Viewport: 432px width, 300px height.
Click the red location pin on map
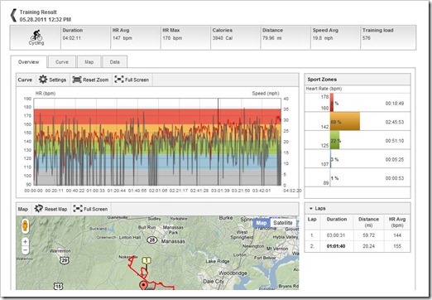pyautogui.click(x=143, y=286)
